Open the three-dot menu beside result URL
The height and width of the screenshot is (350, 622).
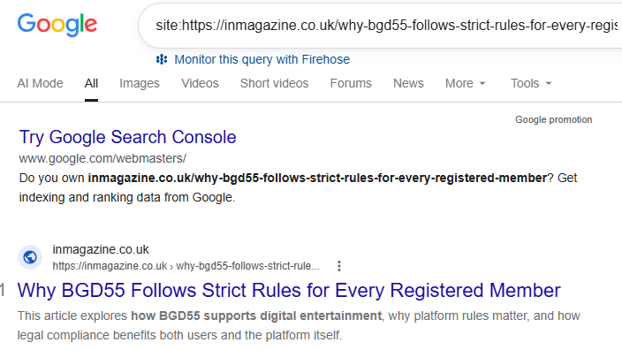click(339, 266)
